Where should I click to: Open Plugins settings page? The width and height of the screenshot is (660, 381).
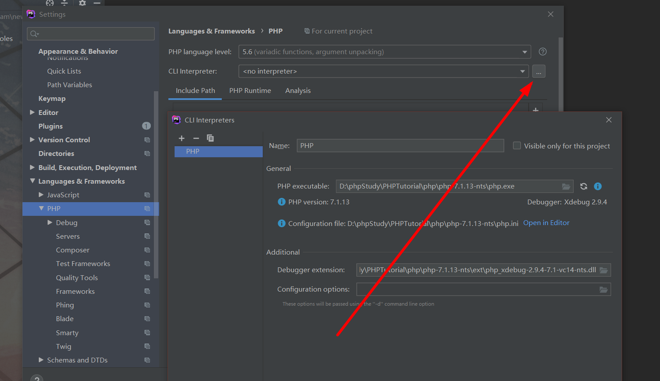click(51, 126)
